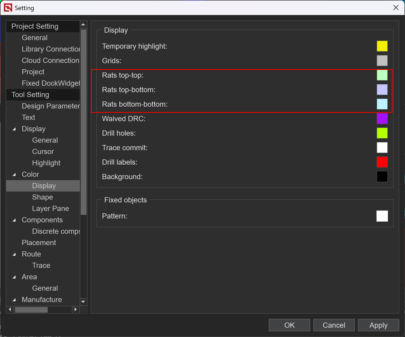Open the Grids gray color swatch
Screen dimensions: 405x337
click(x=382, y=61)
